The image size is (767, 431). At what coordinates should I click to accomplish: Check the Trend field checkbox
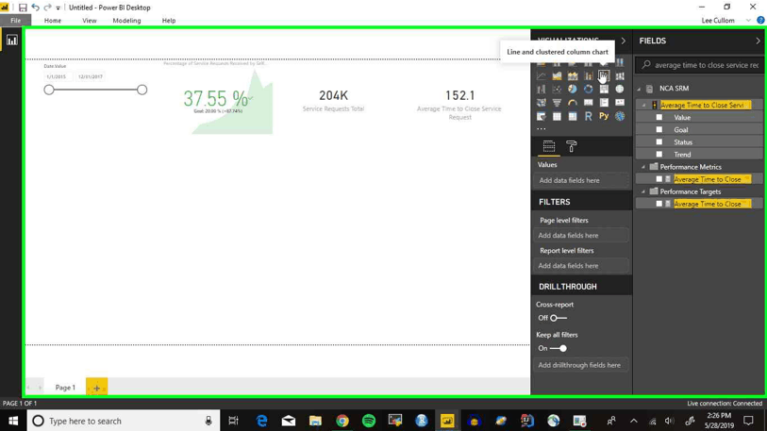point(659,154)
